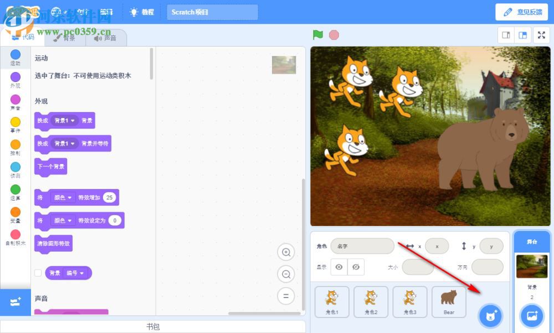The image size is (554, 333).
Task: Click the add backdrop button below 舞台 panel
Action: point(531,316)
